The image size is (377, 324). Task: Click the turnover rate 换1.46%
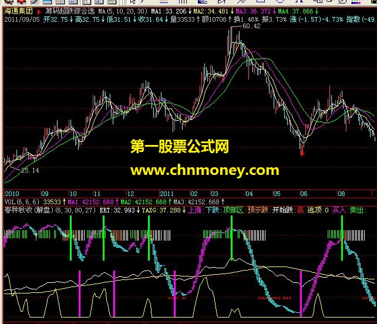[246, 19]
